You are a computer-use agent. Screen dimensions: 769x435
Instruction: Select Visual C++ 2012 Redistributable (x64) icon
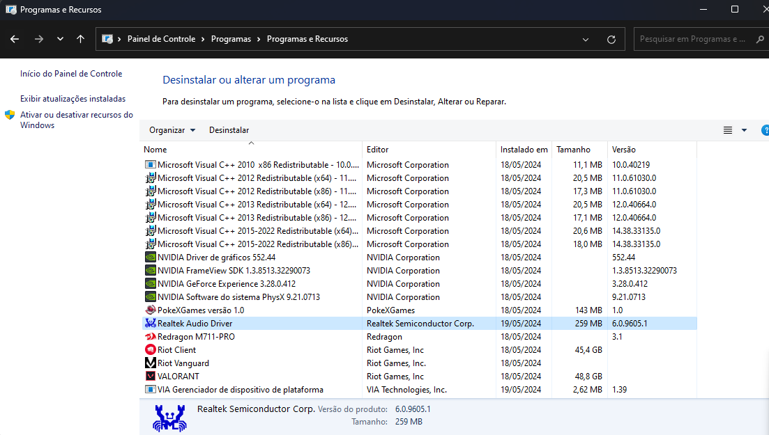pyautogui.click(x=151, y=178)
